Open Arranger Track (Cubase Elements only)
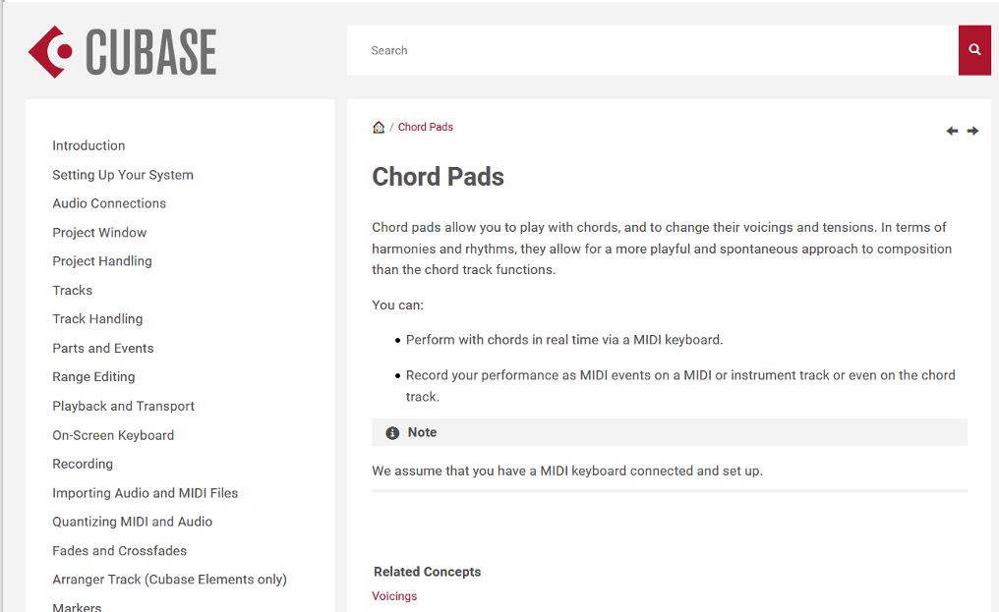The width and height of the screenshot is (999, 612). tap(169, 579)
